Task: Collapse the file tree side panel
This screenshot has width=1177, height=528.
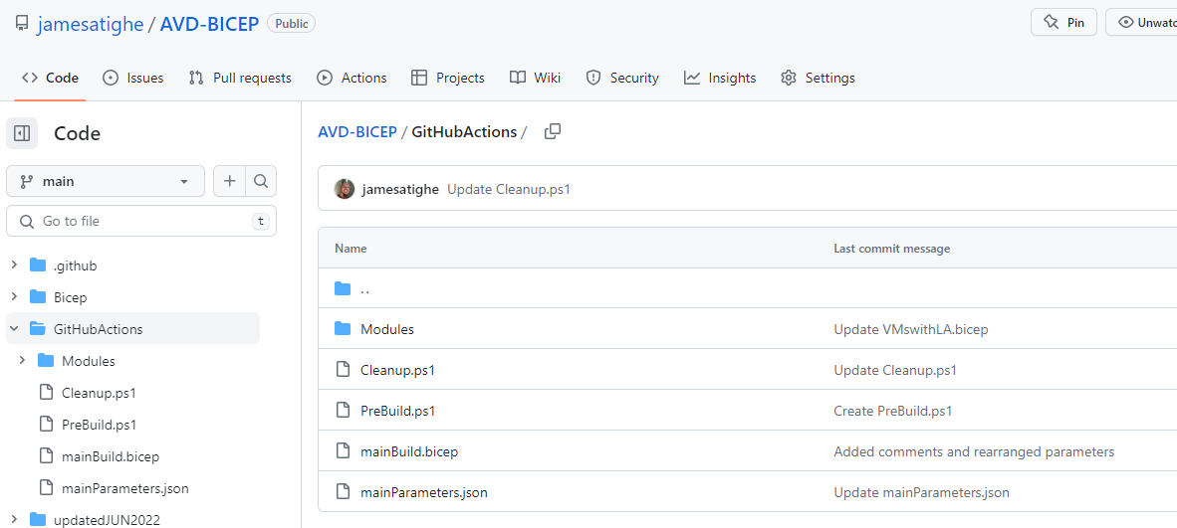Action: [22, 133]
